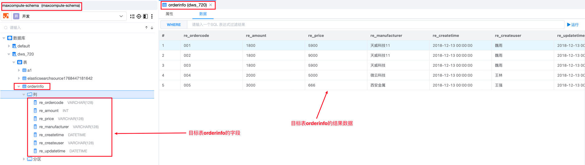The height and width of the screenshot is (165, 585).
Task: Click the 运行 run button
Action: pos(573,25)
